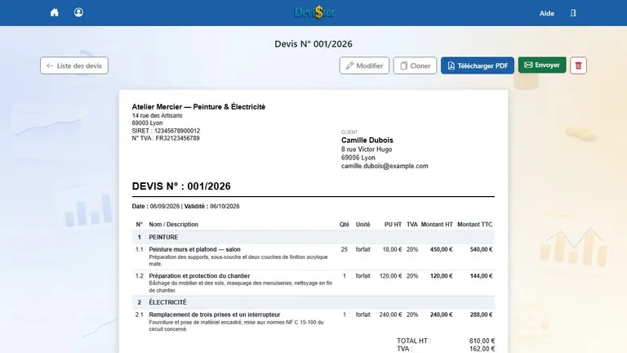Click the Montant TTC column header
Image resolution: width=627 pixels, height=353 pixels.
[x=474, y=225]
